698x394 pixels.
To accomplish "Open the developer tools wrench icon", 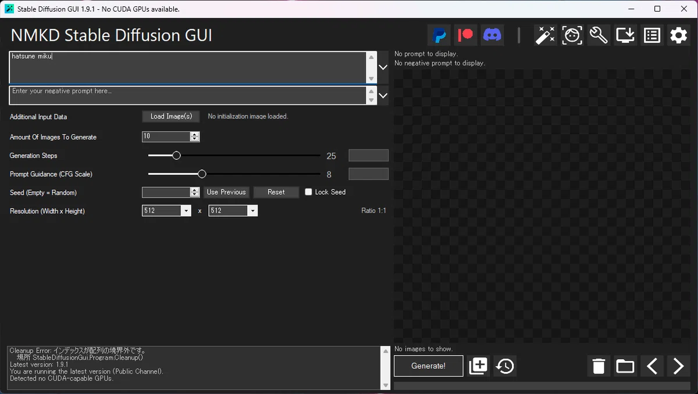I will coord(599,35).
